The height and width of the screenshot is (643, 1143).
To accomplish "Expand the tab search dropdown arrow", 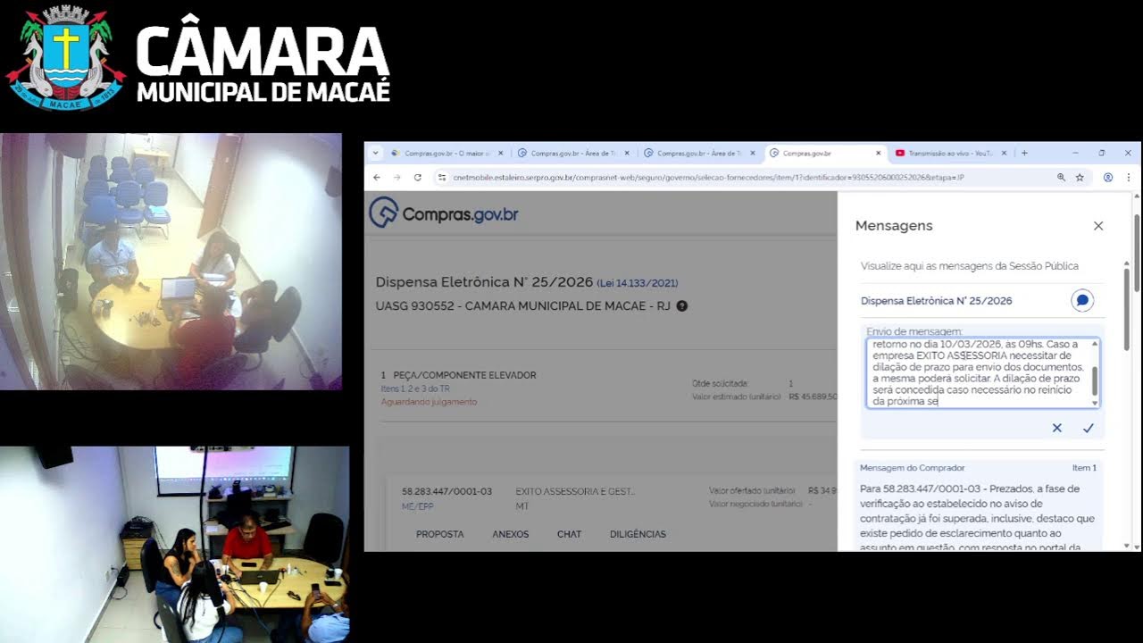I will [376, 153].
